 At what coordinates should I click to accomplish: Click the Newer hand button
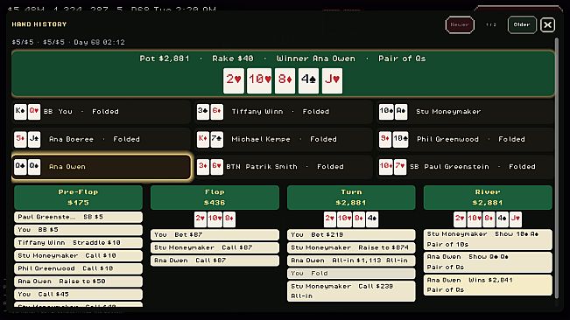pyautogui.click(x=460, y=24)
